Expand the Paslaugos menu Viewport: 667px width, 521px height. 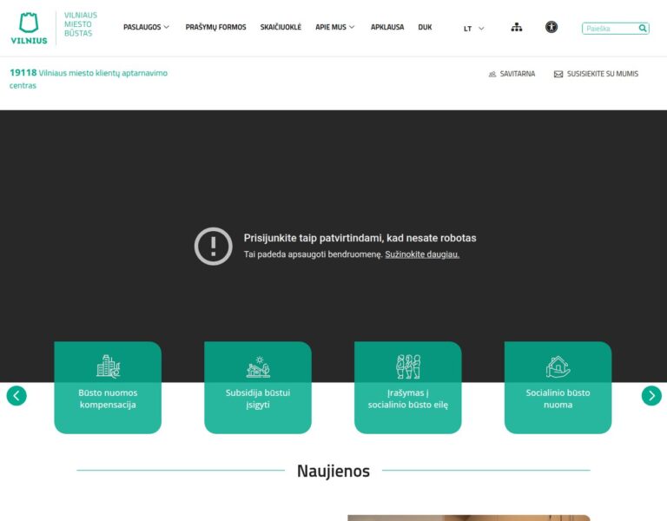(146, 28)
